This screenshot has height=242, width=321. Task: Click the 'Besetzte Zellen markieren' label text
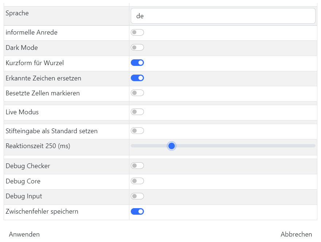(43, 93)
